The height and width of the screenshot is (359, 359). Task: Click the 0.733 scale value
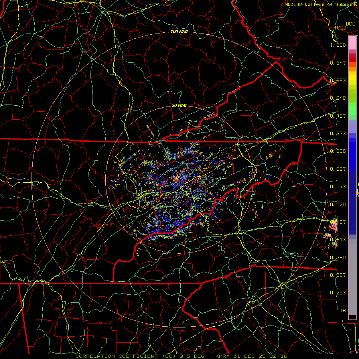(x=338, y=134)
